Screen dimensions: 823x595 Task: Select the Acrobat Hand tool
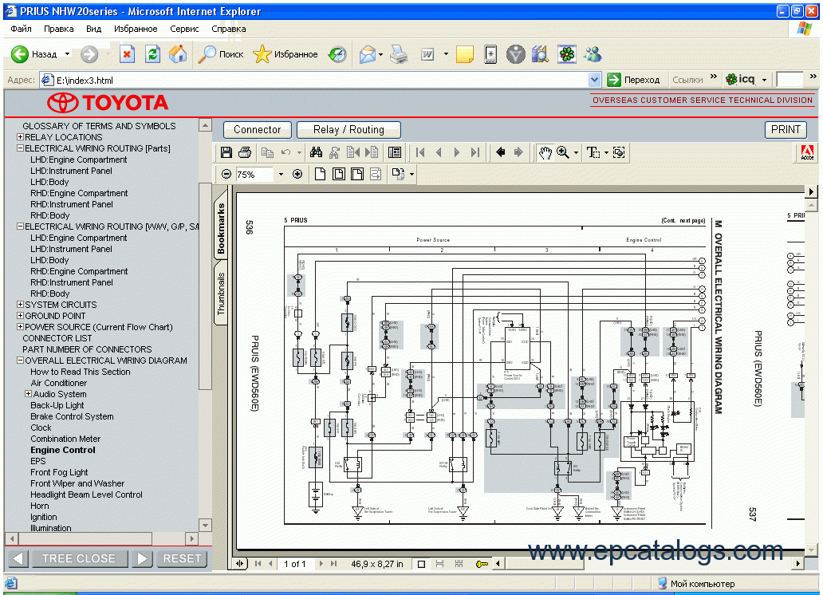[545, 152]
